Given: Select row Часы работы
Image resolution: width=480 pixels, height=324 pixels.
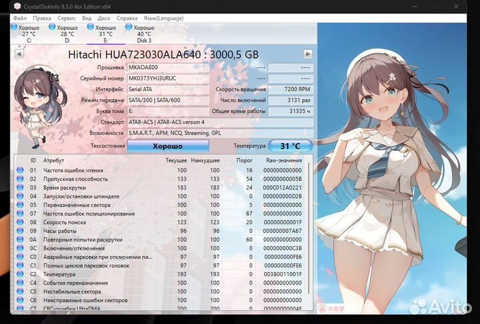Looking at the screenshot, I should (x=160, y=231).
